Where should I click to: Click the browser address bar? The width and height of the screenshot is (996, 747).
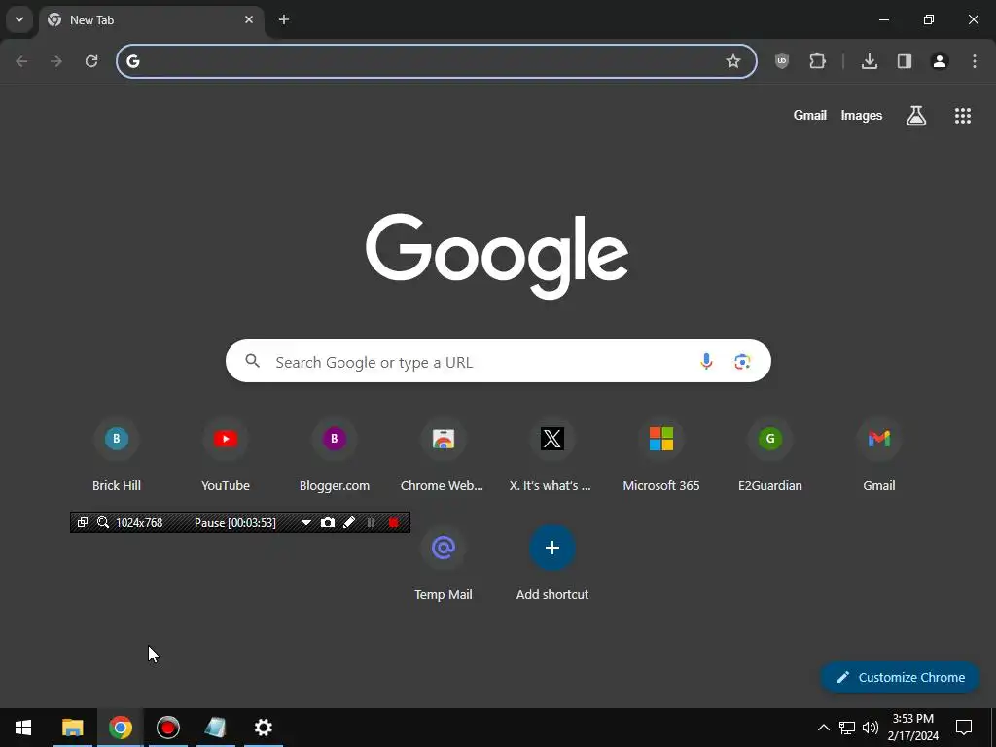click(x=437, y=61)
